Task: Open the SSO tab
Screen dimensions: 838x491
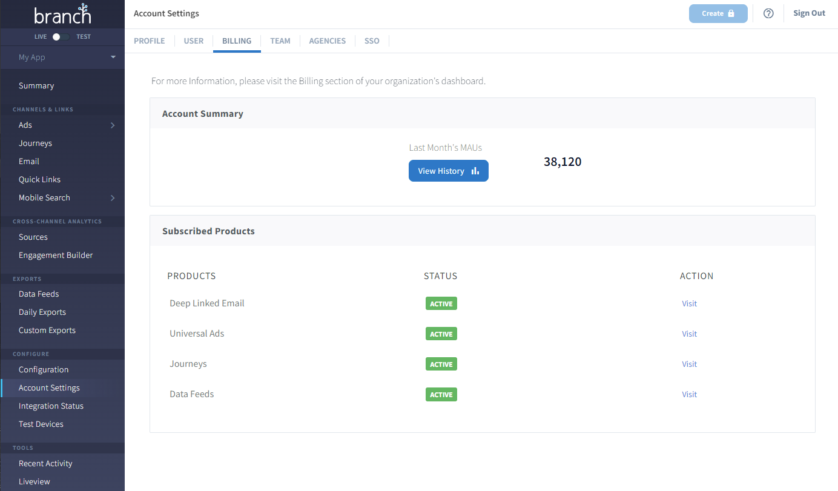Action: tap(372, 41)
